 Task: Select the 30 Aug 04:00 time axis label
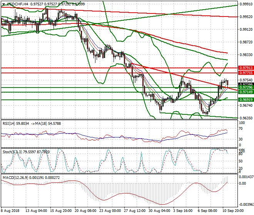coord(159,211)
